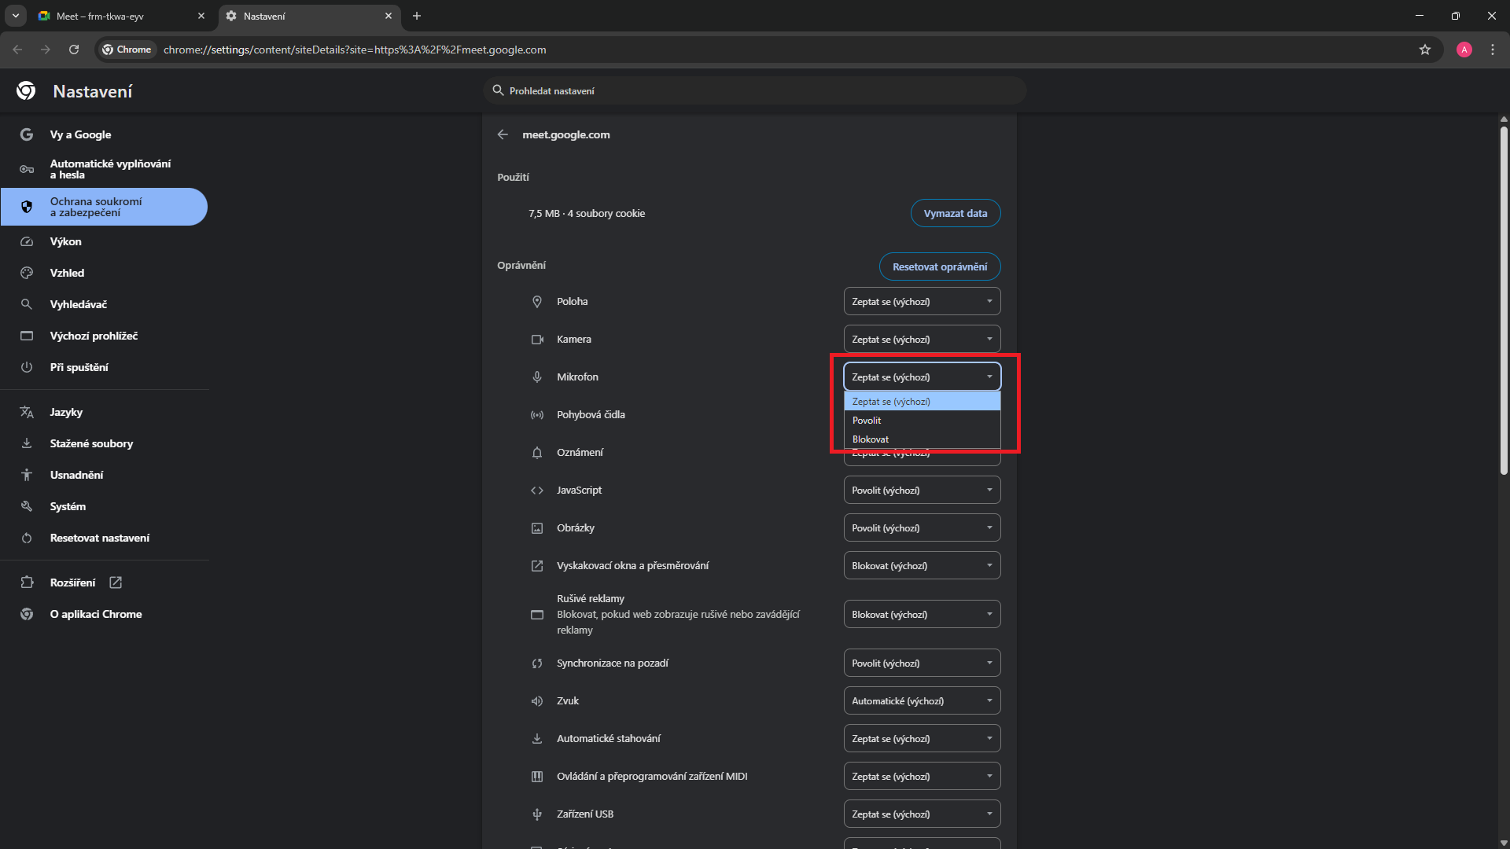1510x849 pixels.
Task: Bookmark this page with the star icon
Action: (1424, 50)
